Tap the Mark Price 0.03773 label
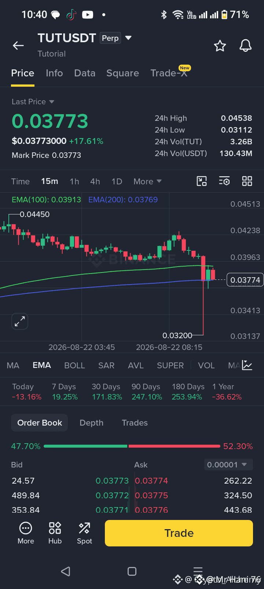 click(x=46, y=155)
